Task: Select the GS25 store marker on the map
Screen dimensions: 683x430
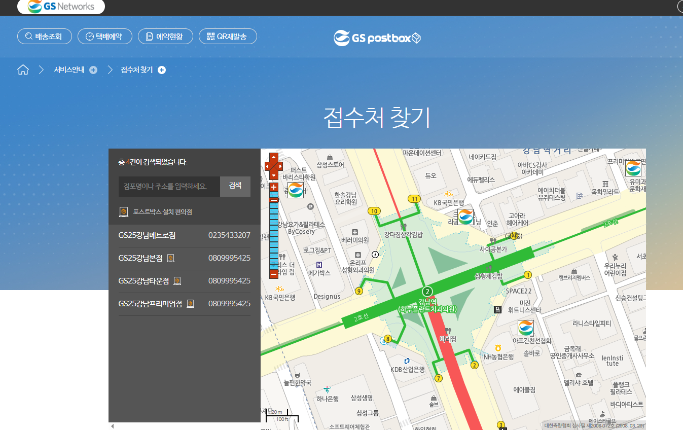Action: 465,216
